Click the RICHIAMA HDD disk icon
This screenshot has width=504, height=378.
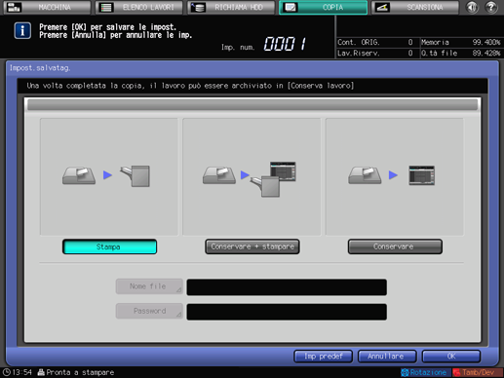coord(198,7)
